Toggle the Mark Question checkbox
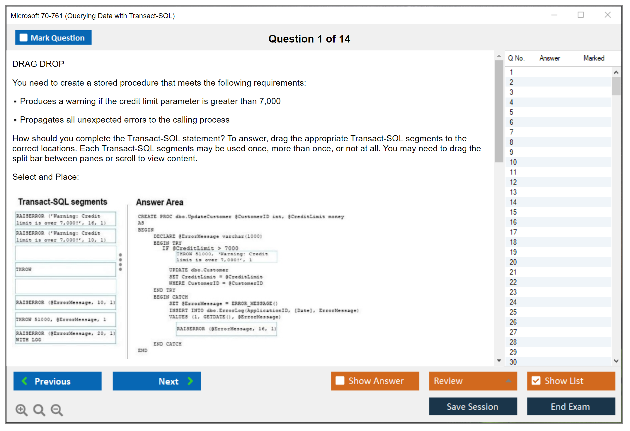This screenshot has height=431, width=630. point(23,38)
